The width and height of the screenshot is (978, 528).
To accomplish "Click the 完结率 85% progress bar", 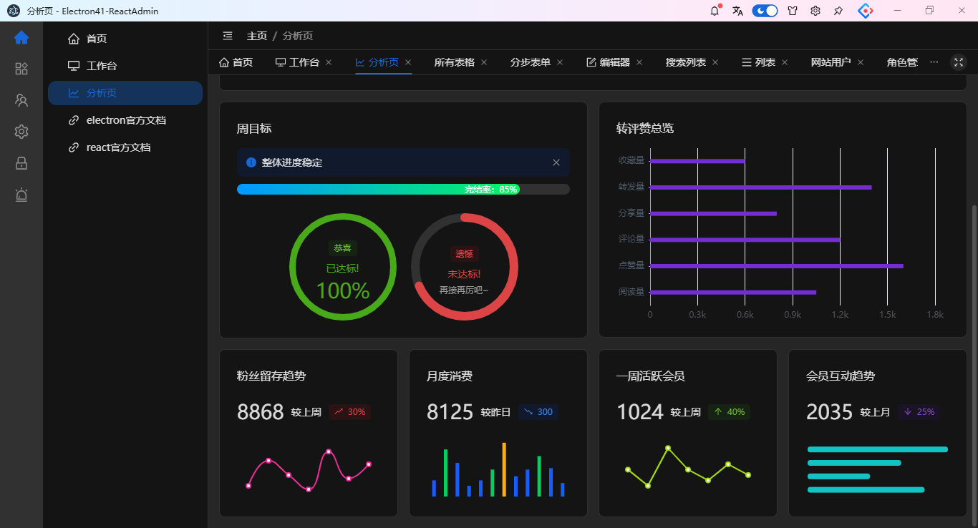I will (403, 189).
